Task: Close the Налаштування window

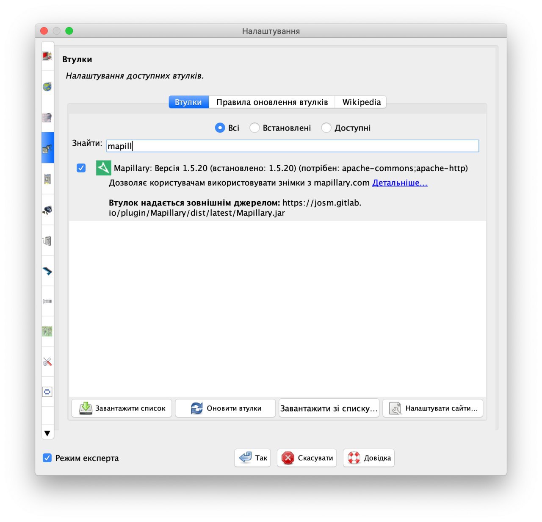Action: point(44,31)
